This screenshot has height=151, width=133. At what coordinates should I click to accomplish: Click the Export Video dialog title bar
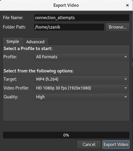point(66,5)
